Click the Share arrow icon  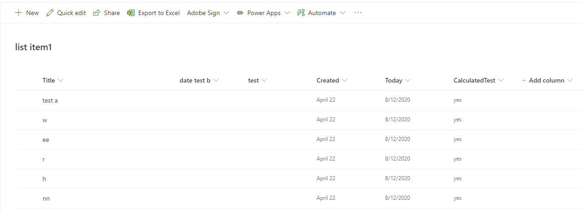[x=96, y=13]
